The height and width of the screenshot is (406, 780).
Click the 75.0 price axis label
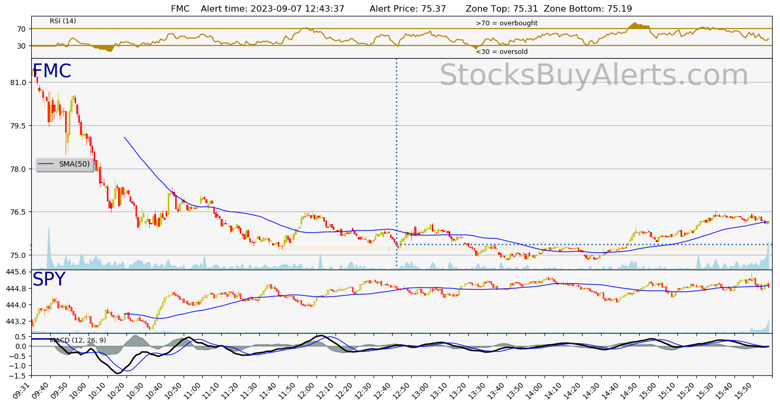coord(17,255)
